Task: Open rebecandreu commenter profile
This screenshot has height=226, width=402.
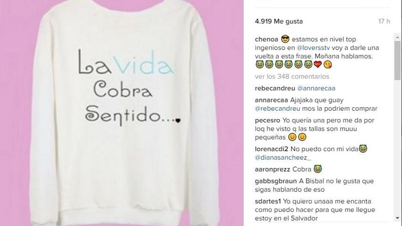Action: [275, 89]
